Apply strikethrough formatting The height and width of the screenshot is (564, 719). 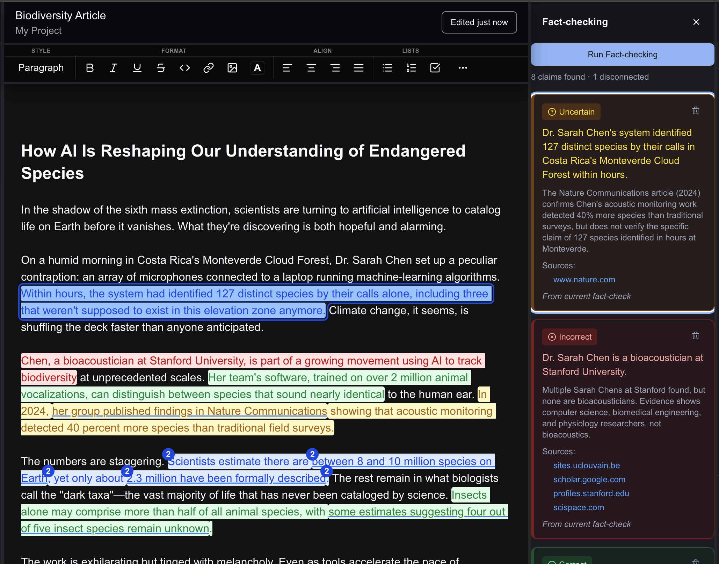[x=161, y=68]
